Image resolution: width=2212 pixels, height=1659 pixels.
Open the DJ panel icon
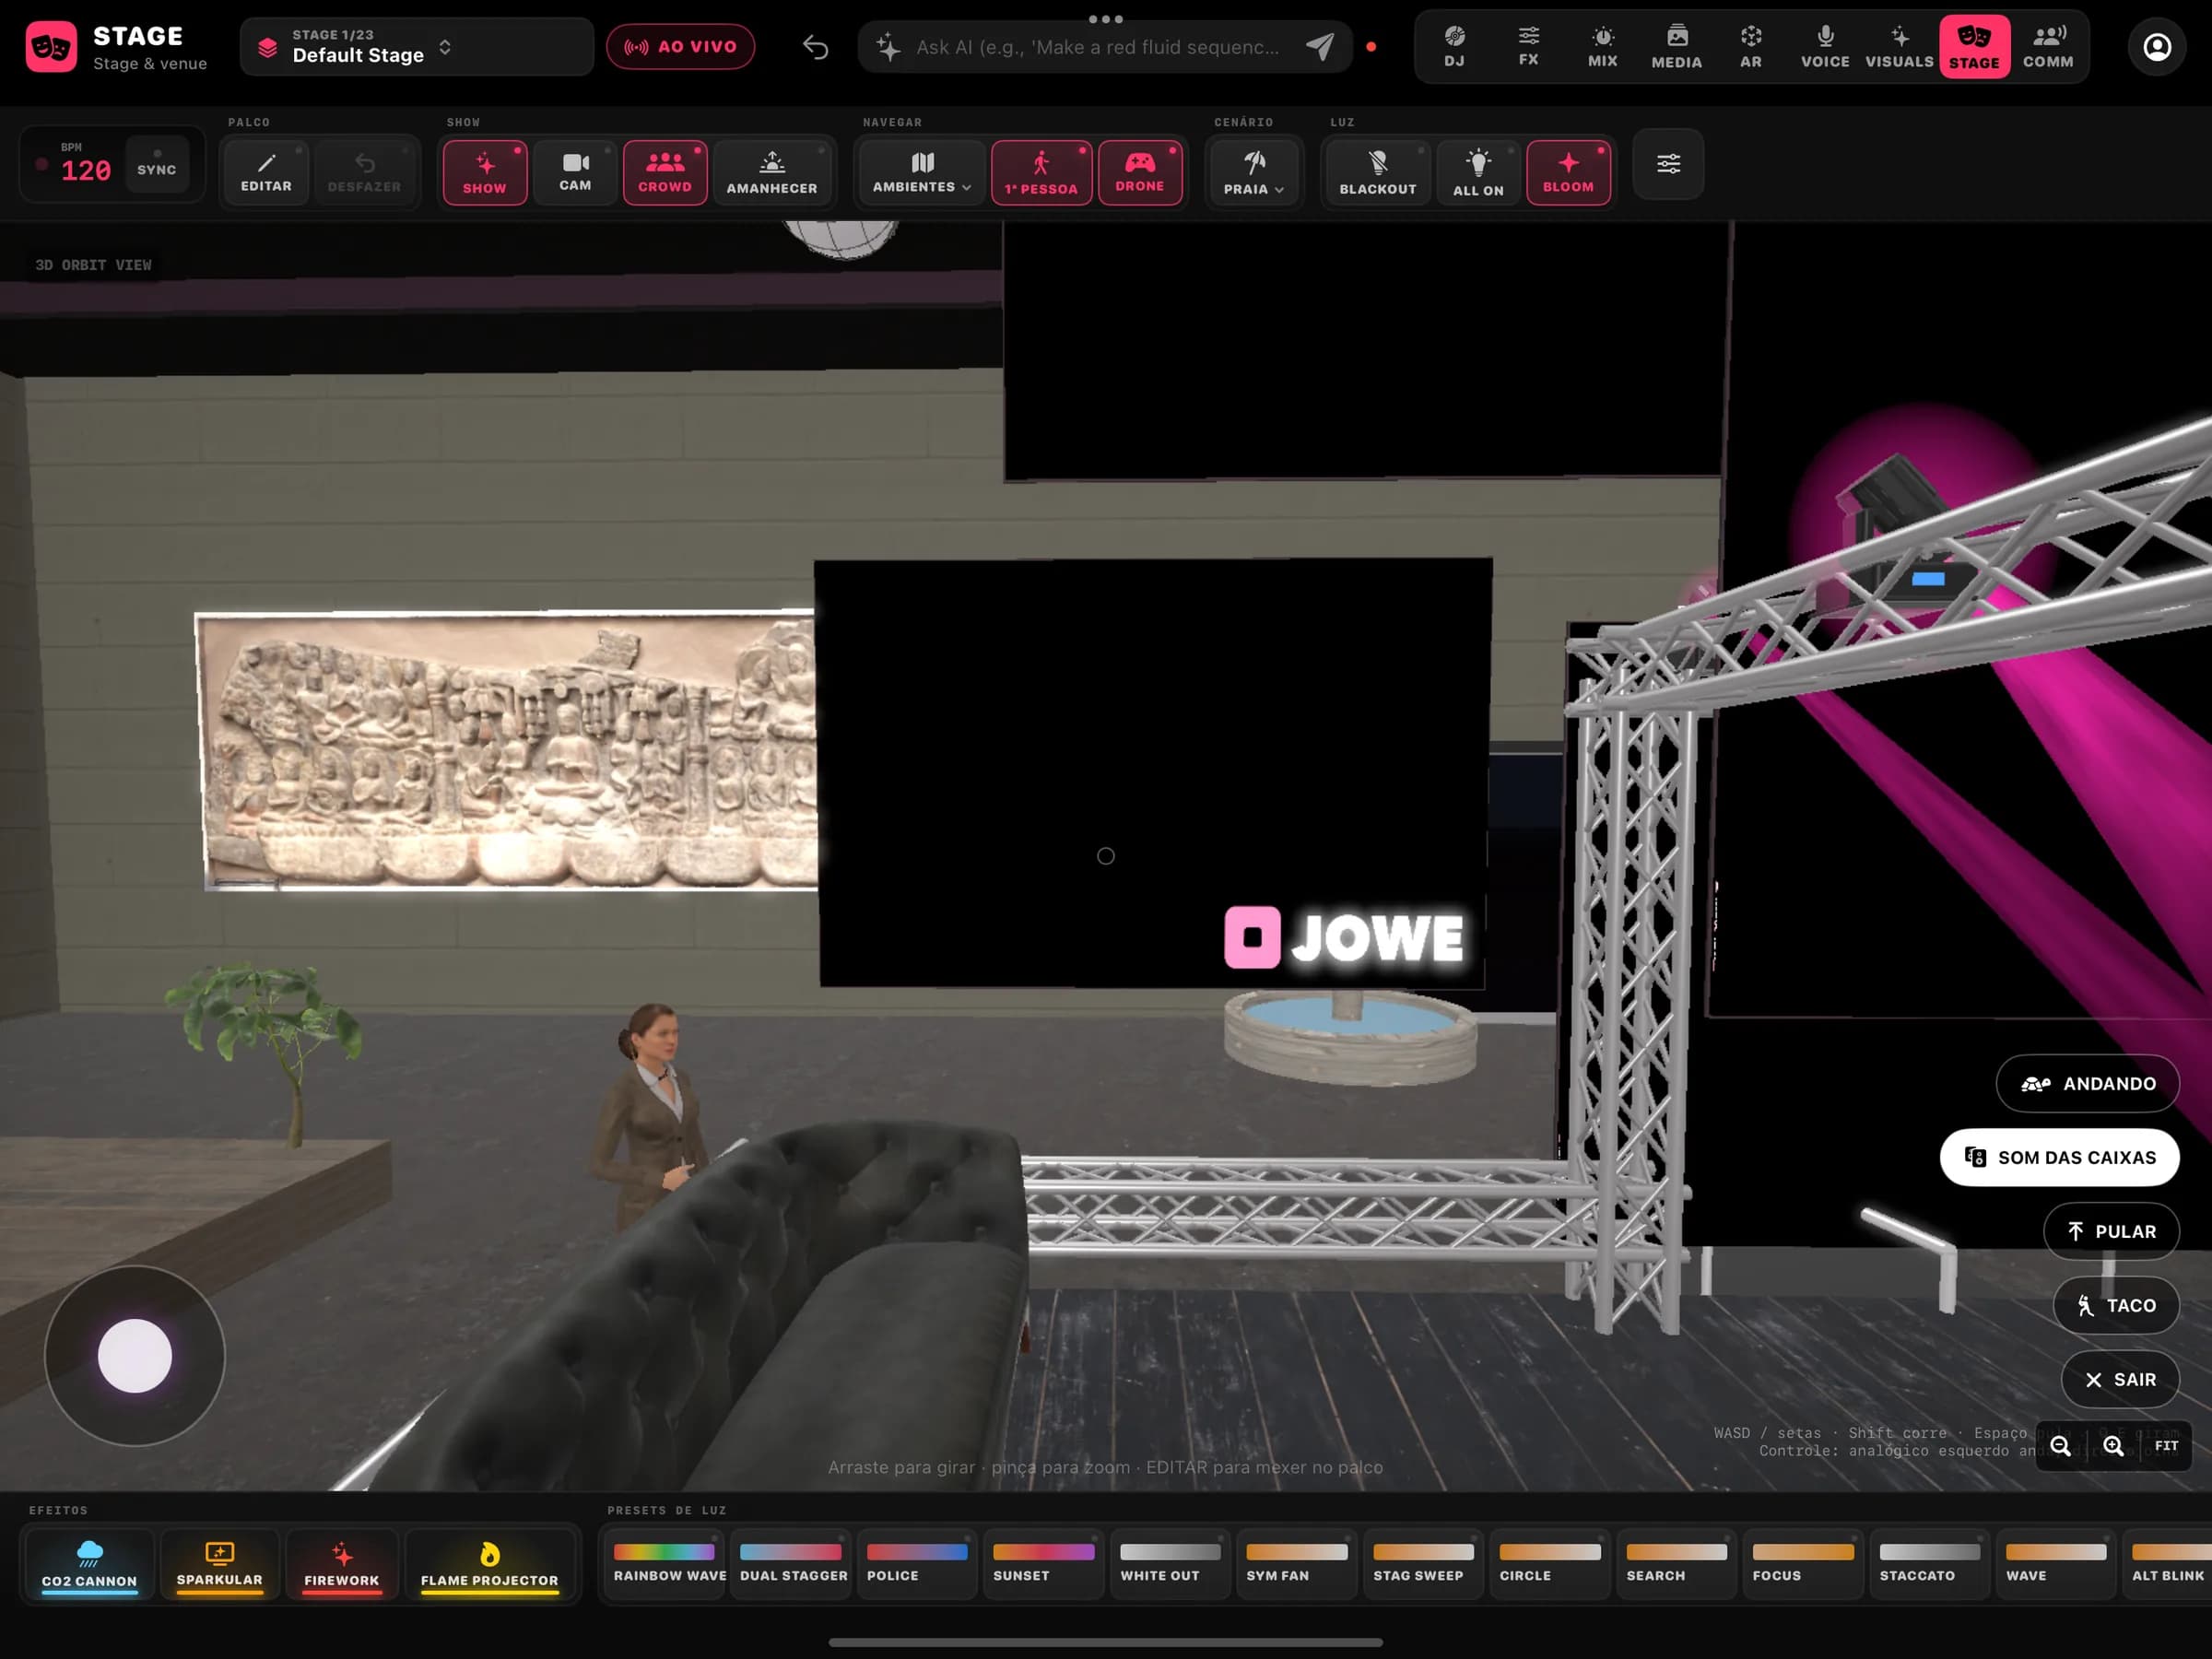tap(1454, 47)
